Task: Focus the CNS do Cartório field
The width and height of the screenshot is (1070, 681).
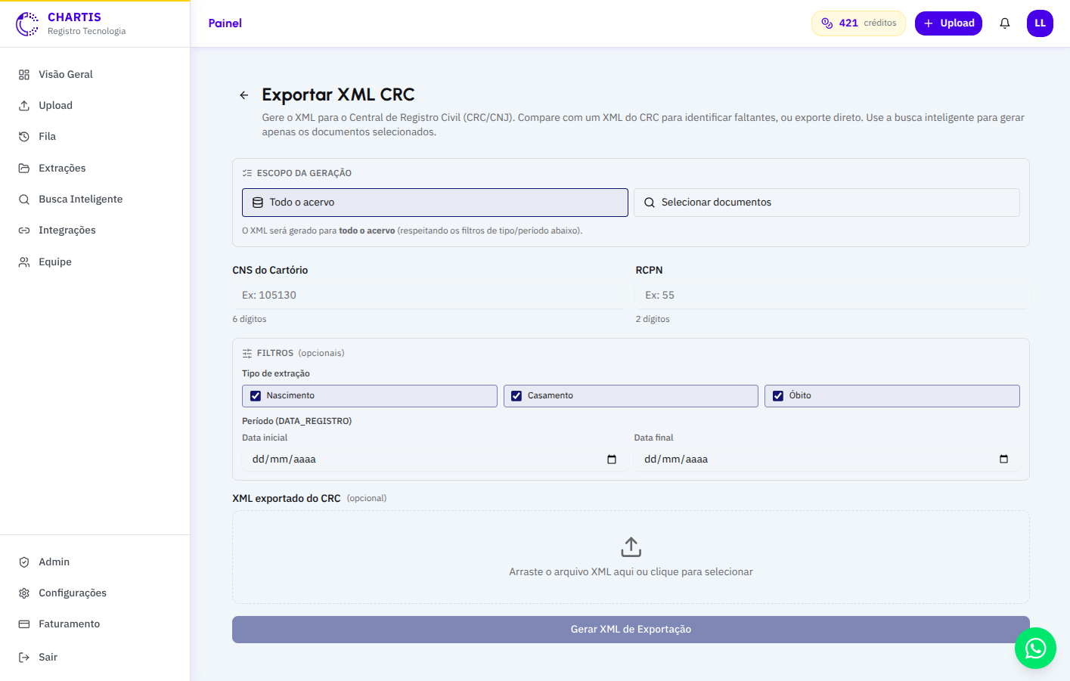Action: (x=430, y=296)
